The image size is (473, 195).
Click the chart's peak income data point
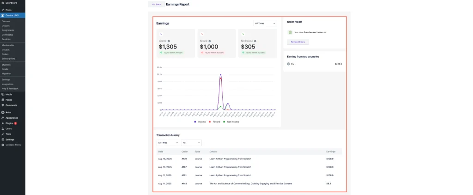click(x=221, y=74)
